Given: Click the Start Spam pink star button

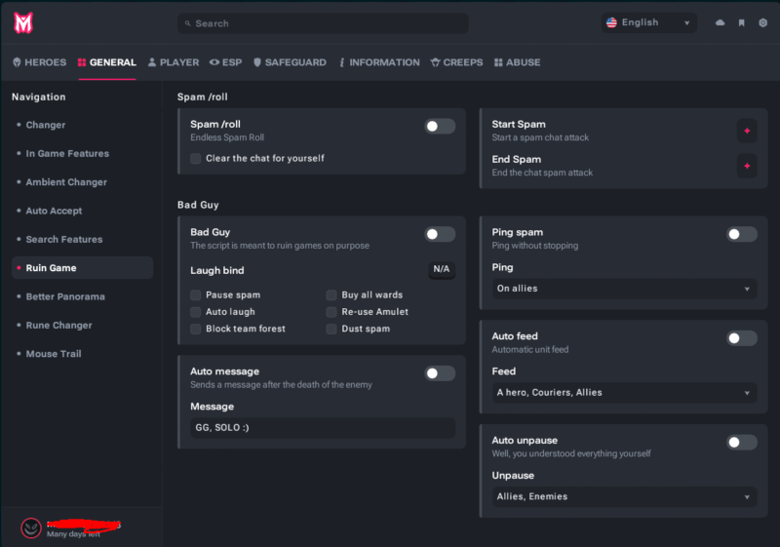Looking at the screenshot, I should pyautogui.click(x=747, y=131).
